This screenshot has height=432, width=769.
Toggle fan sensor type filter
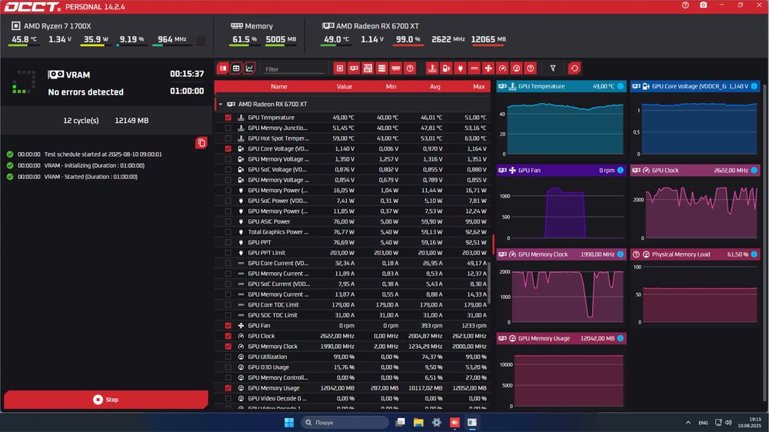(x=488, y=68)
